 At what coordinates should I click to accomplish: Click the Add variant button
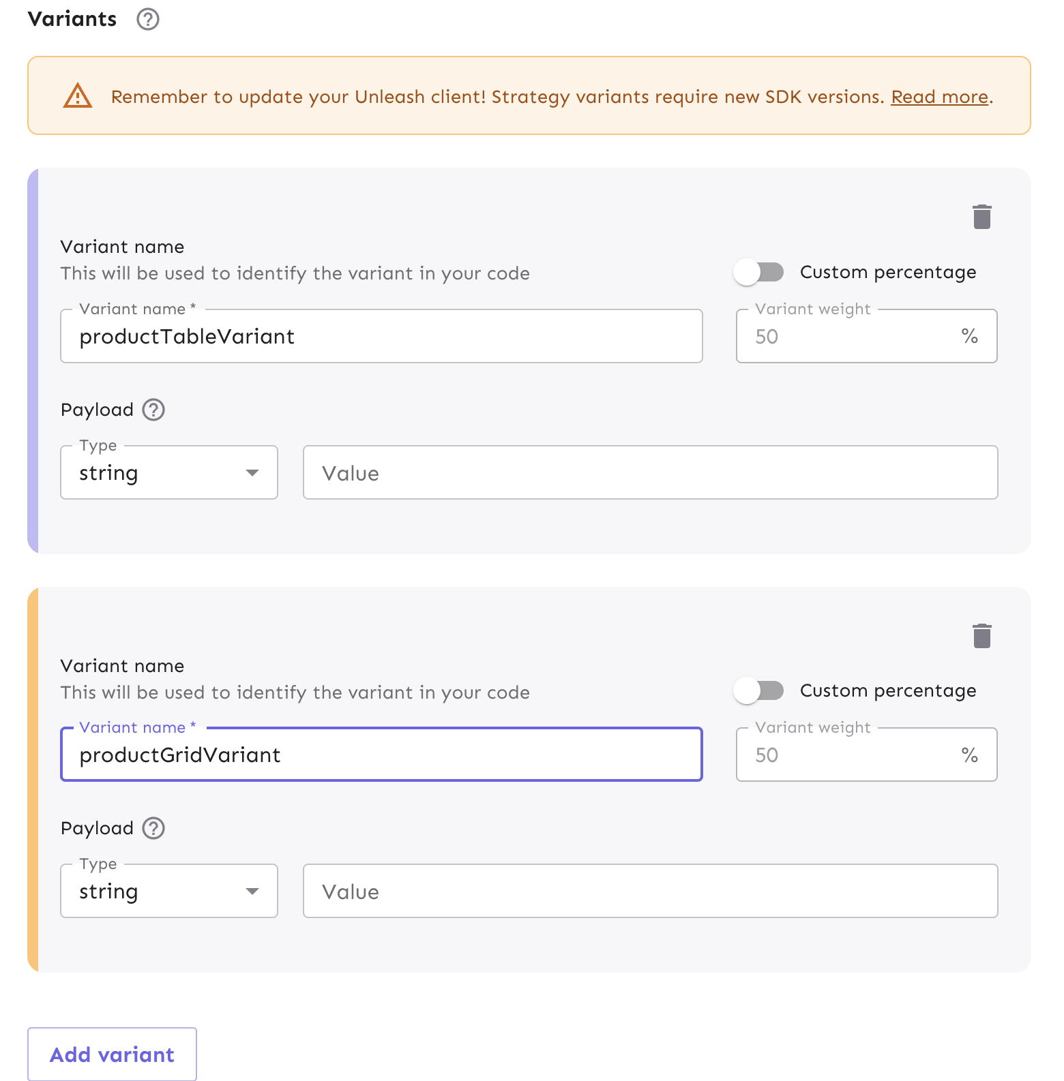[x=113, y=1054]
